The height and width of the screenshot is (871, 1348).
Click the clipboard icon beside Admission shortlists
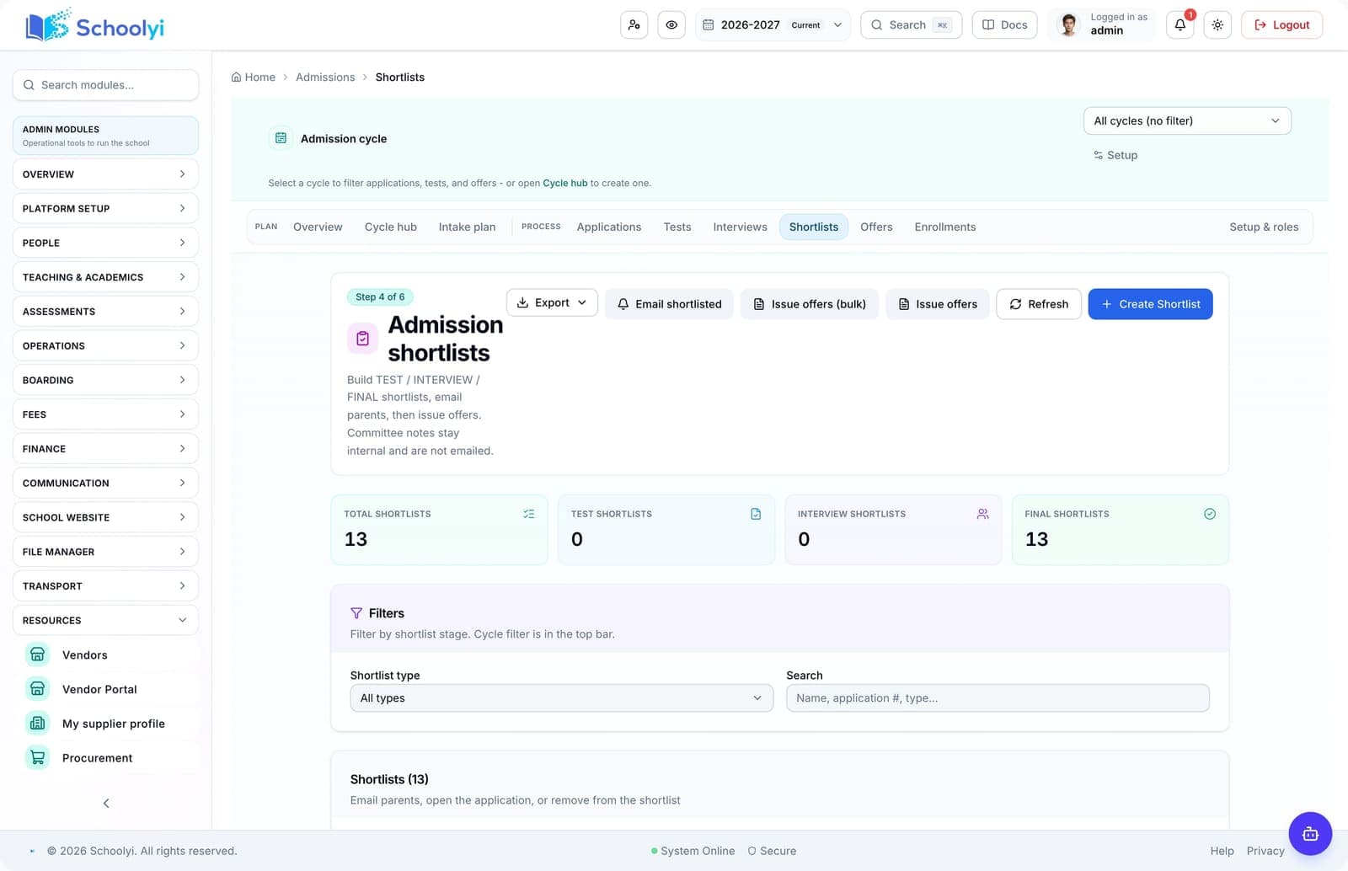point(362,339)
